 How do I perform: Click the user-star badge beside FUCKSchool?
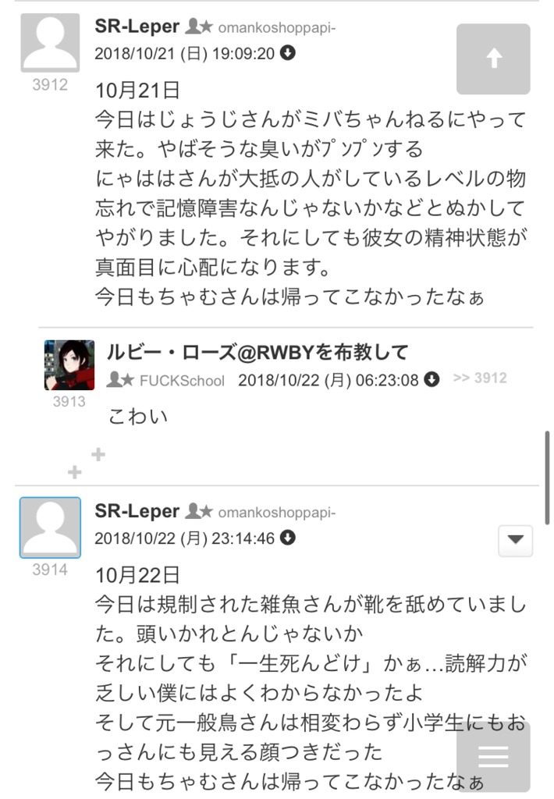click(x=120, y=379)
